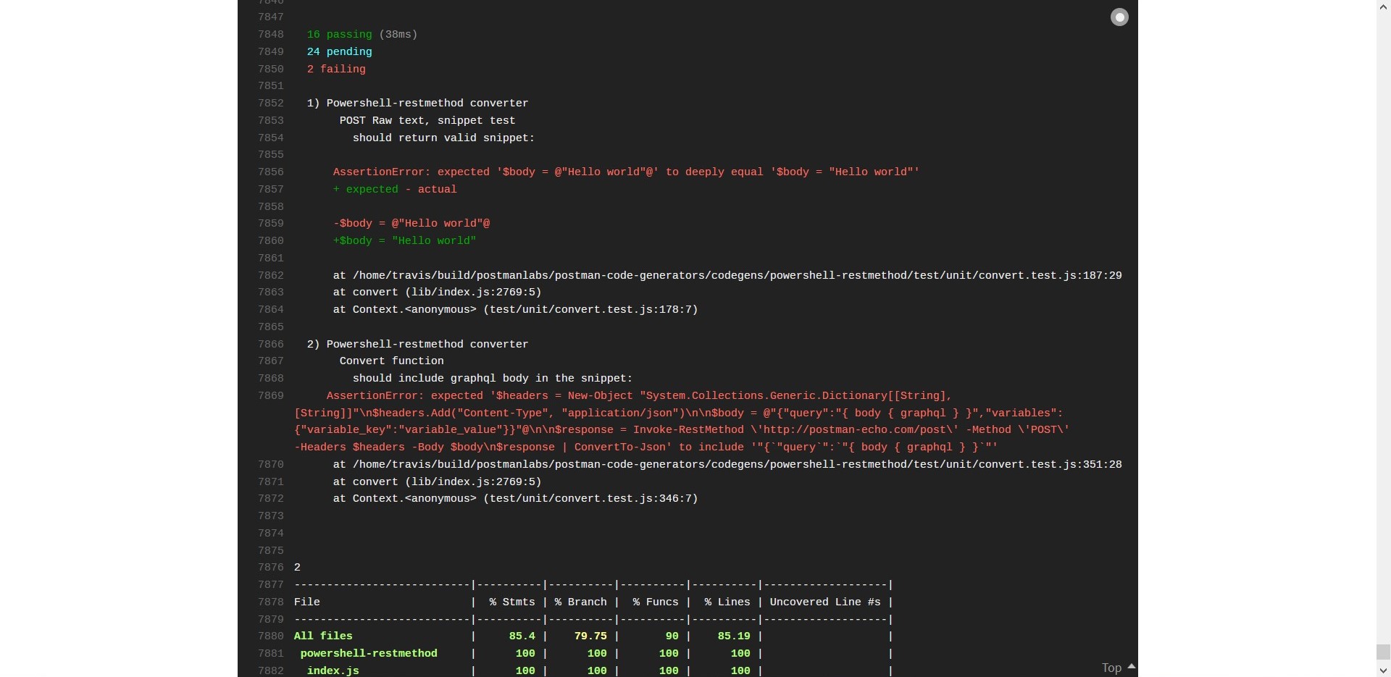Image resolution: width=1391 pixels, height=677 pixels.
Task: Click 'should return valid snippet:' line
Action: 443,138
